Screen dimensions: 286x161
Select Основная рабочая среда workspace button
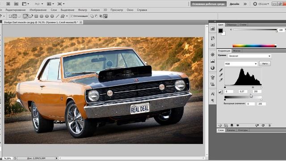click(208, 4)
